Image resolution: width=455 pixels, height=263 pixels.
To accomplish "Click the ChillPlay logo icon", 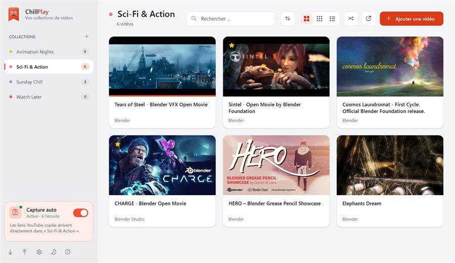I will [14, 14].
